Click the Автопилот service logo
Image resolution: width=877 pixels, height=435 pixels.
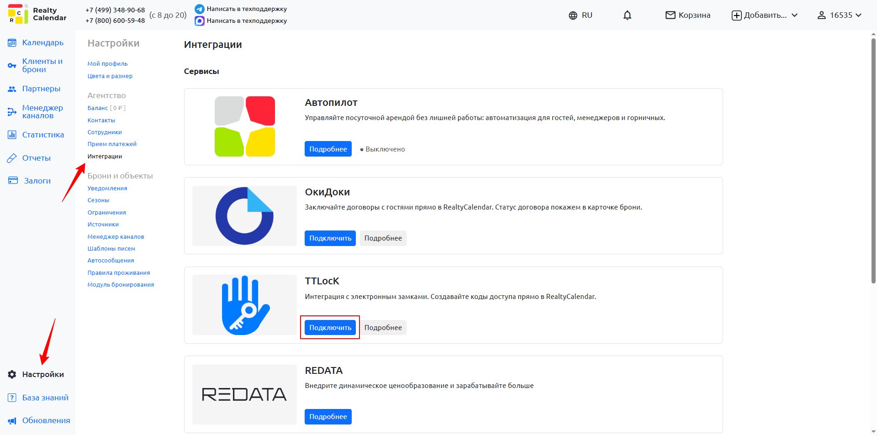point(245,126)
